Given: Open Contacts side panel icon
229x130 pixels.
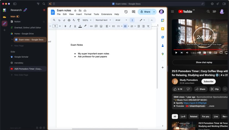Looking at the screenshot, I should click(x=163, y=46).
